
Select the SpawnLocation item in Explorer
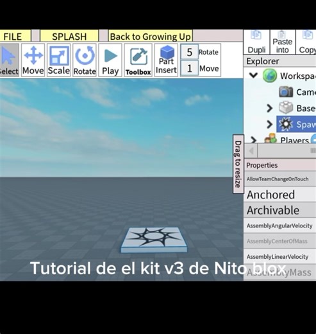pyautogui.click(x=296, y=124)
